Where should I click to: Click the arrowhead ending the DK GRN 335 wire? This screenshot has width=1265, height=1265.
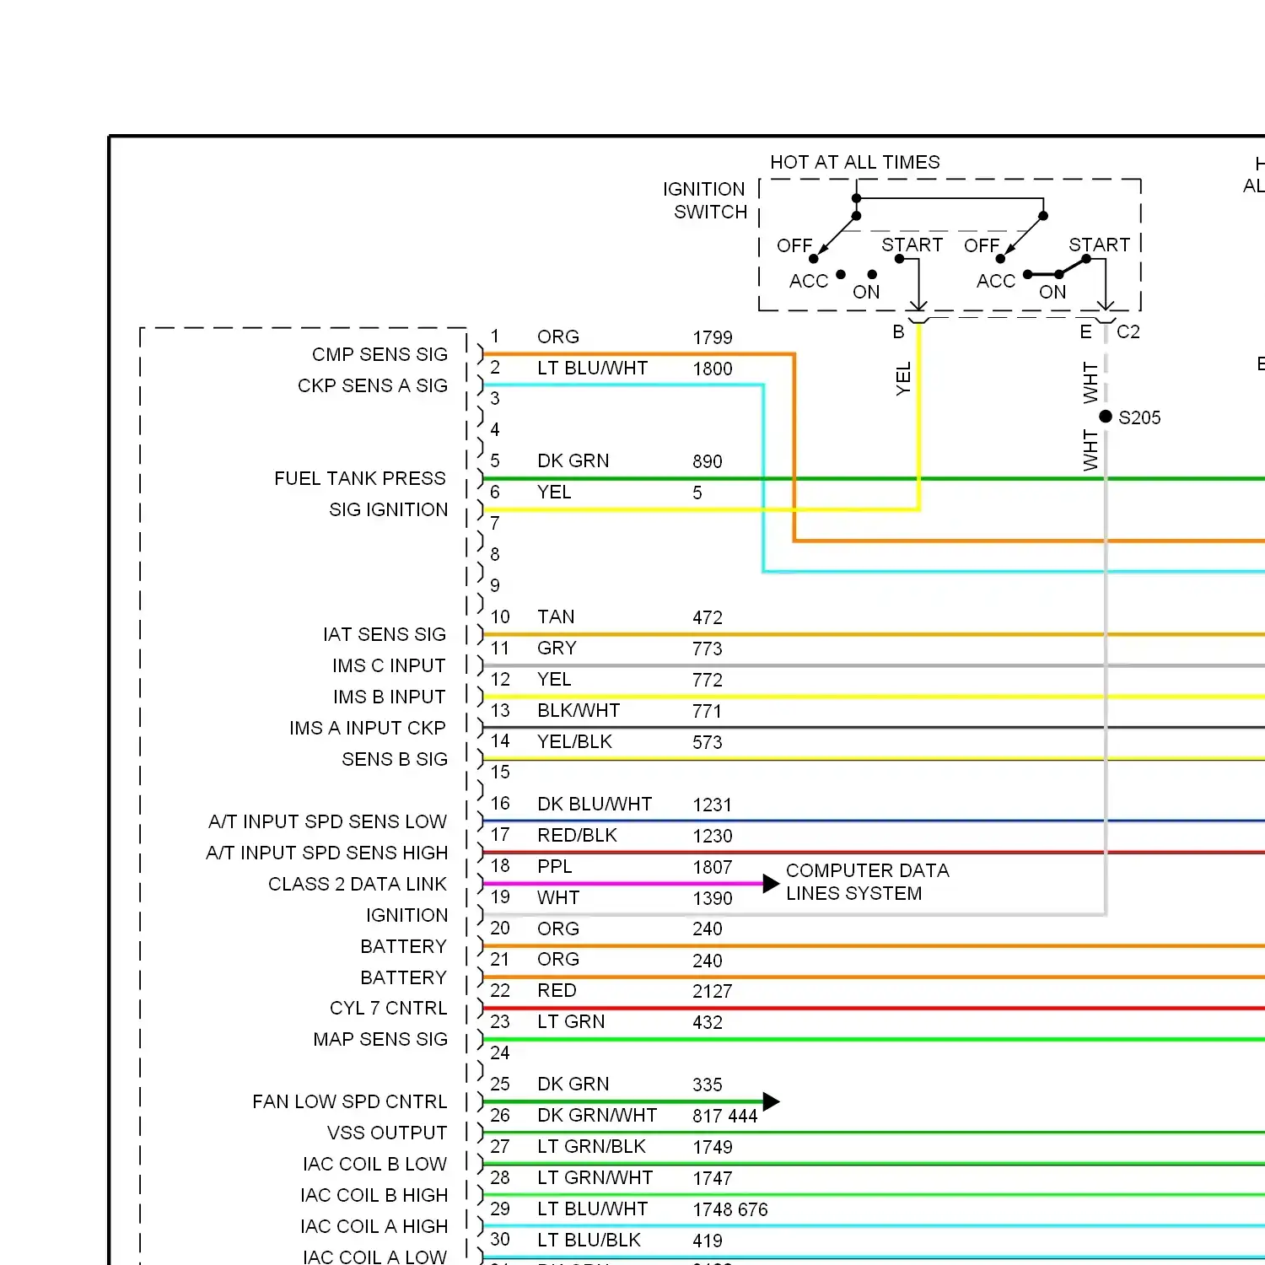[x=771, y=1101]
